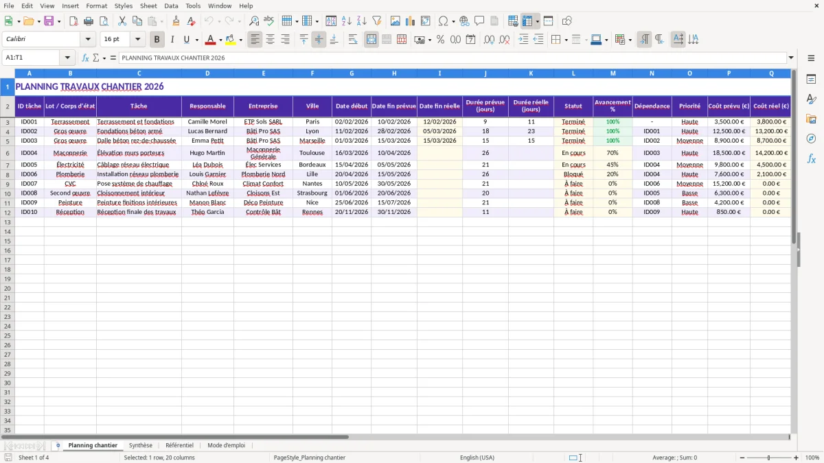Click the 100% zoom level
Viewport: 824px width, 463px height.
tap(812, 458)
